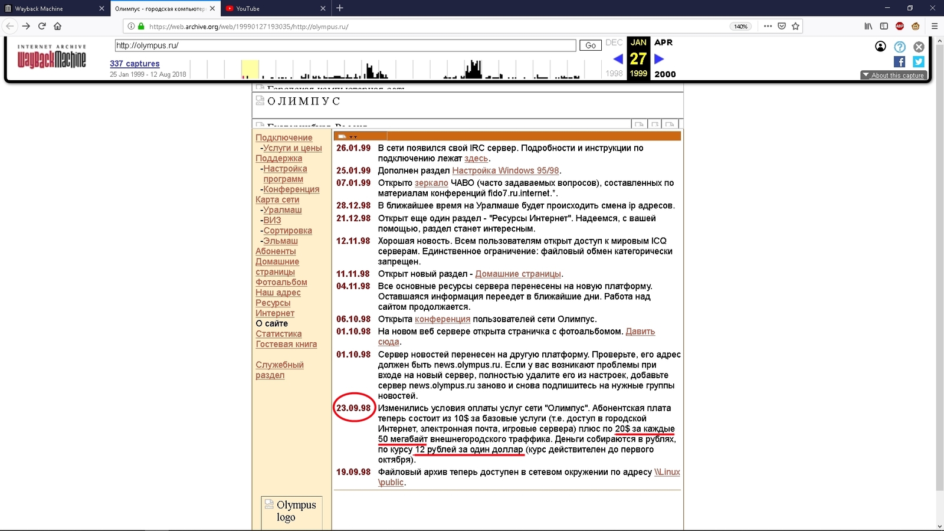The image size is (944, 531).
Task: Open the browser home page icon
Action: pos(57,26)
